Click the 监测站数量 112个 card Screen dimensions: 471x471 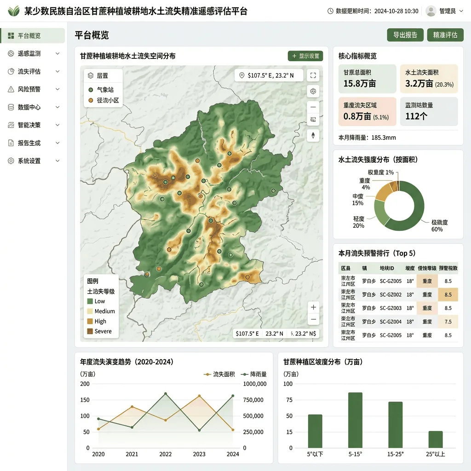[x=429, y=111]
